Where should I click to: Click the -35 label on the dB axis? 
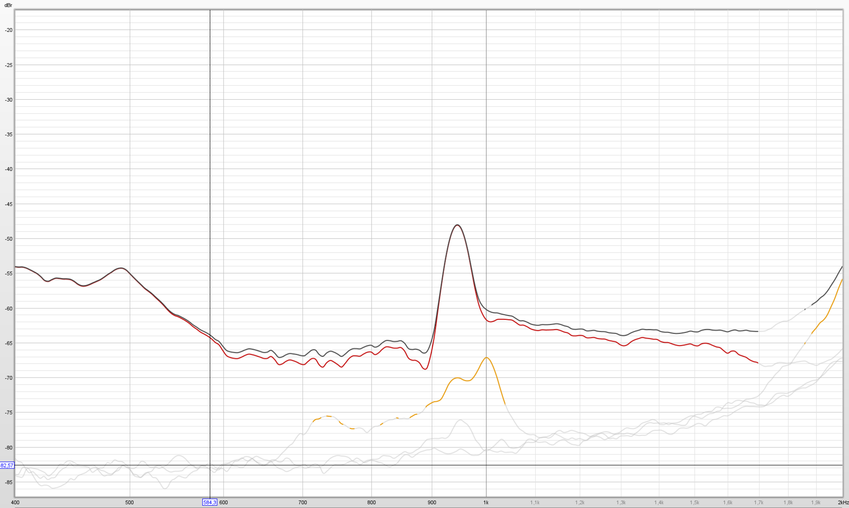point(8,135)
